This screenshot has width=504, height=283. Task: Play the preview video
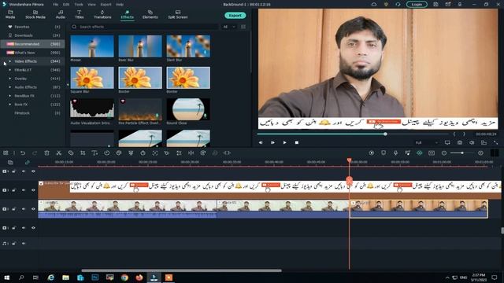pos(284,142)
